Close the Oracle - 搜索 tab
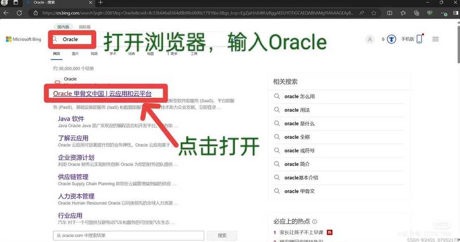 pyautogui.click(x=91, y=2)
